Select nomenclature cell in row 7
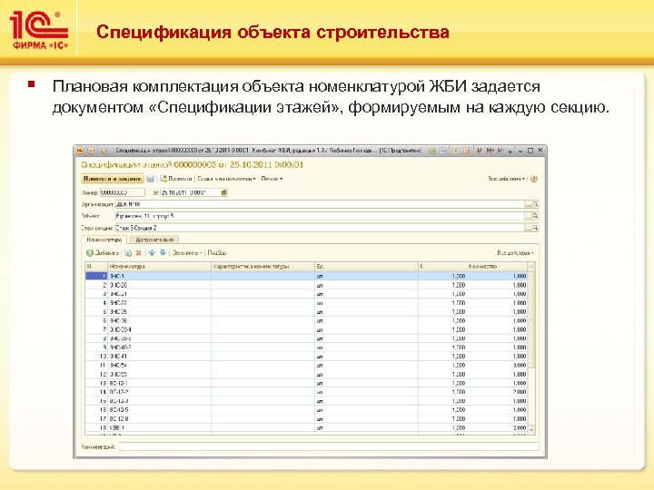Viewport: 654px width, 490px height. point(159,329)
